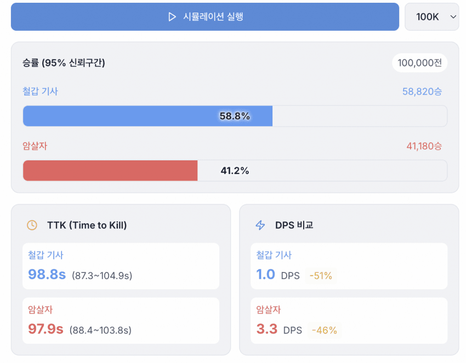This screenshot has height=363, width=466.
Task: Click the red 41.2% win rate bar
Action: [110, 171]
